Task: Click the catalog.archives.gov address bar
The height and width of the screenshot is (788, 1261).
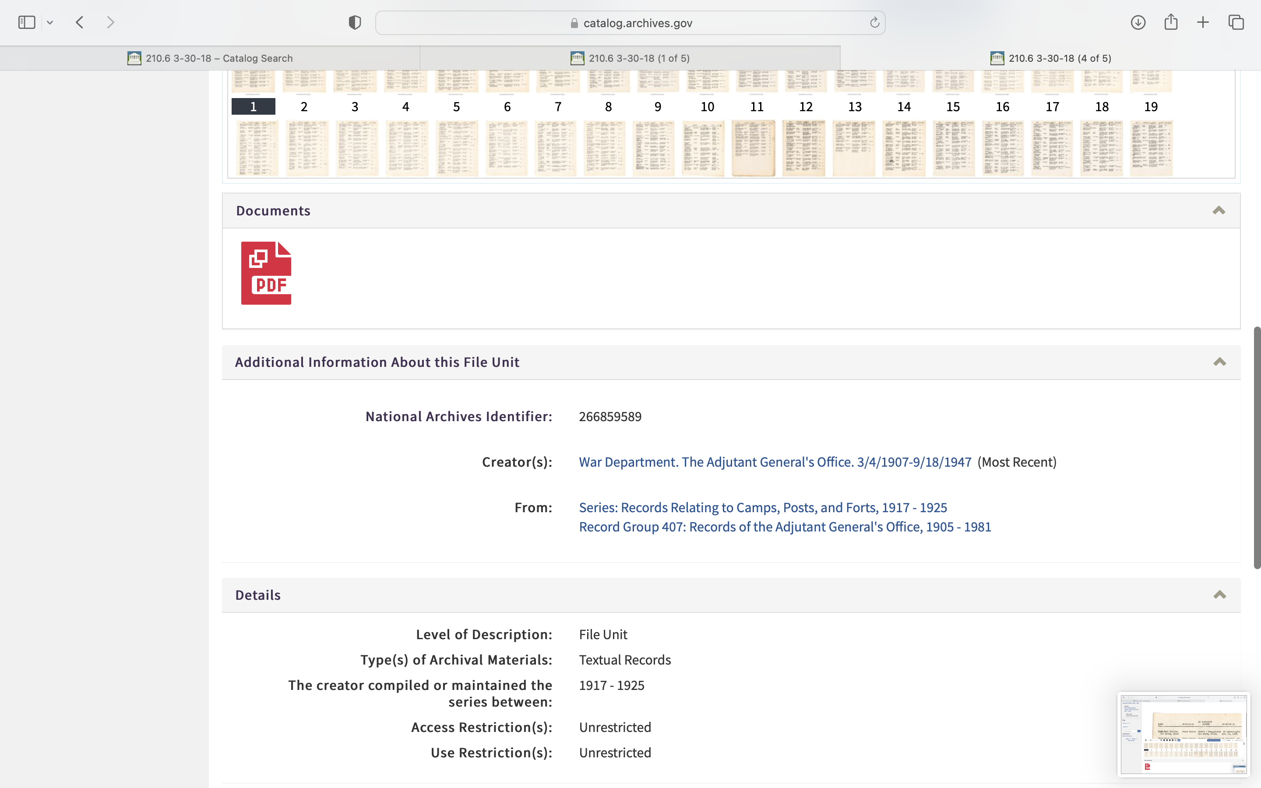Action: click(630, 23)
